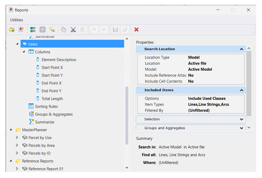The image size is (262, 178).
Task: Click the Properties scrollbar up arrow
Action: [x=249, y=48]
